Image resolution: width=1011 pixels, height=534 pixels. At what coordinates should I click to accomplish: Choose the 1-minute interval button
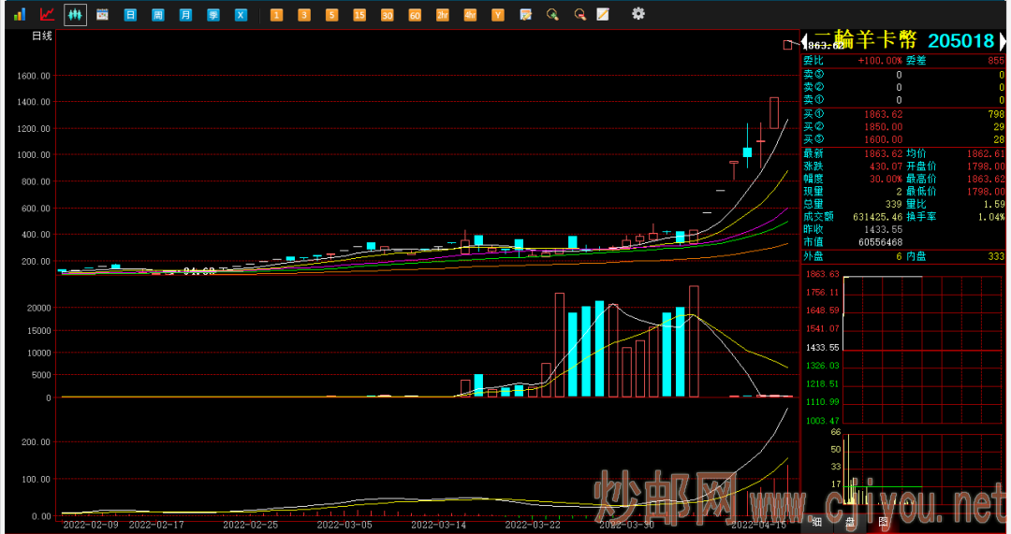276,15
